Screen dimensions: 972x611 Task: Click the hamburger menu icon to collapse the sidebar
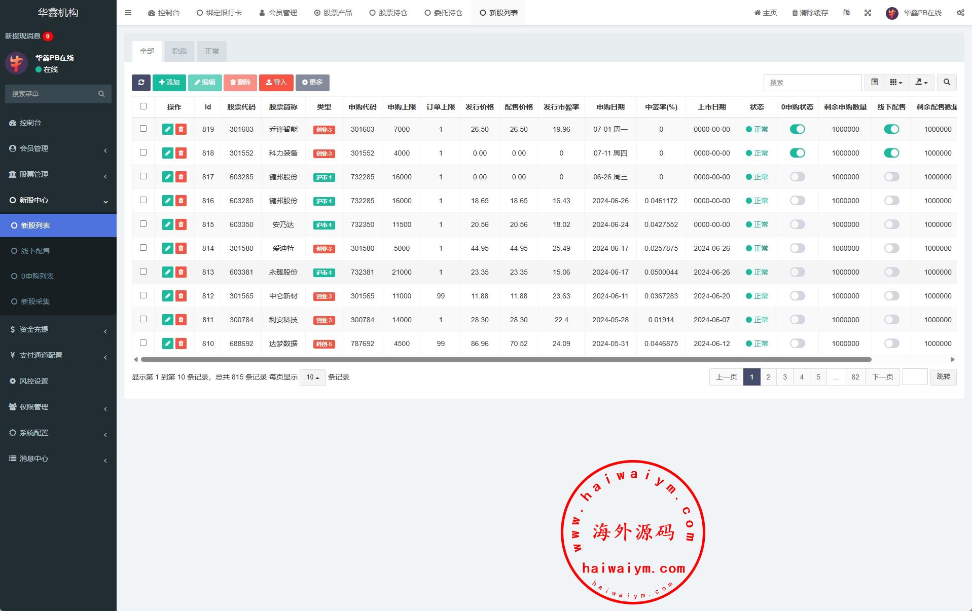128,13
